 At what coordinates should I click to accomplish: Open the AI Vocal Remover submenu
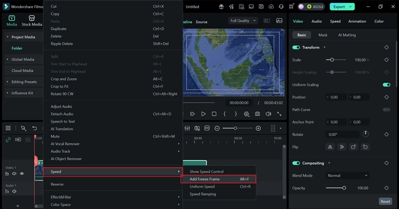(x=113, y=144)
